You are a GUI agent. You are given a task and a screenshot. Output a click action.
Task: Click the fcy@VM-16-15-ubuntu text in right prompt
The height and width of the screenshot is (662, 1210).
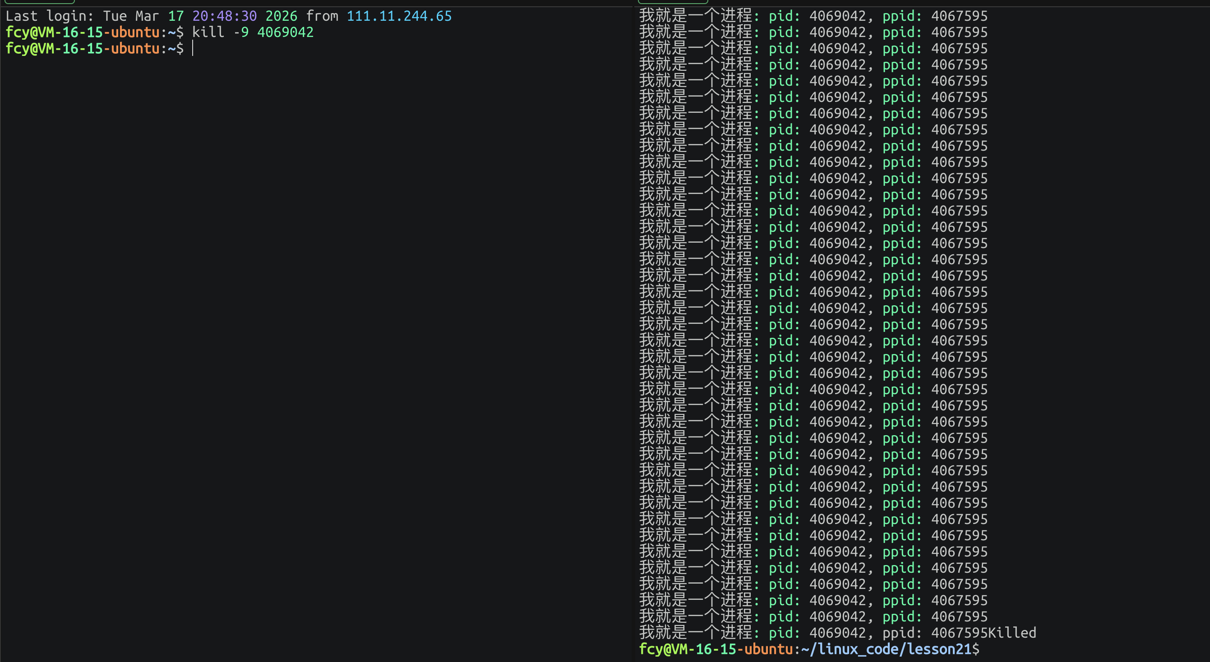click(716, 649)
